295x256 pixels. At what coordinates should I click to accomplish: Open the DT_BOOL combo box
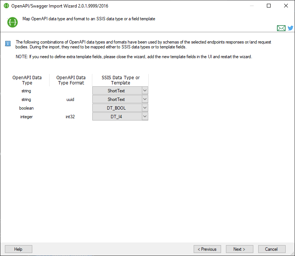tap(120, 108)
